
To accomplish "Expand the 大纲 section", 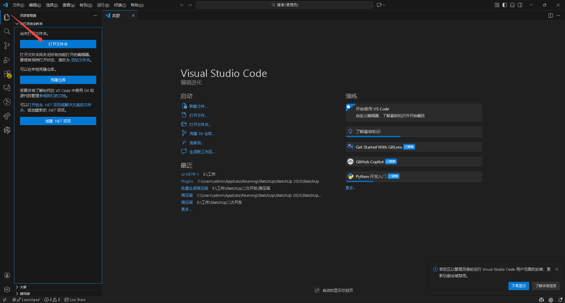I will tap(58, 287).
